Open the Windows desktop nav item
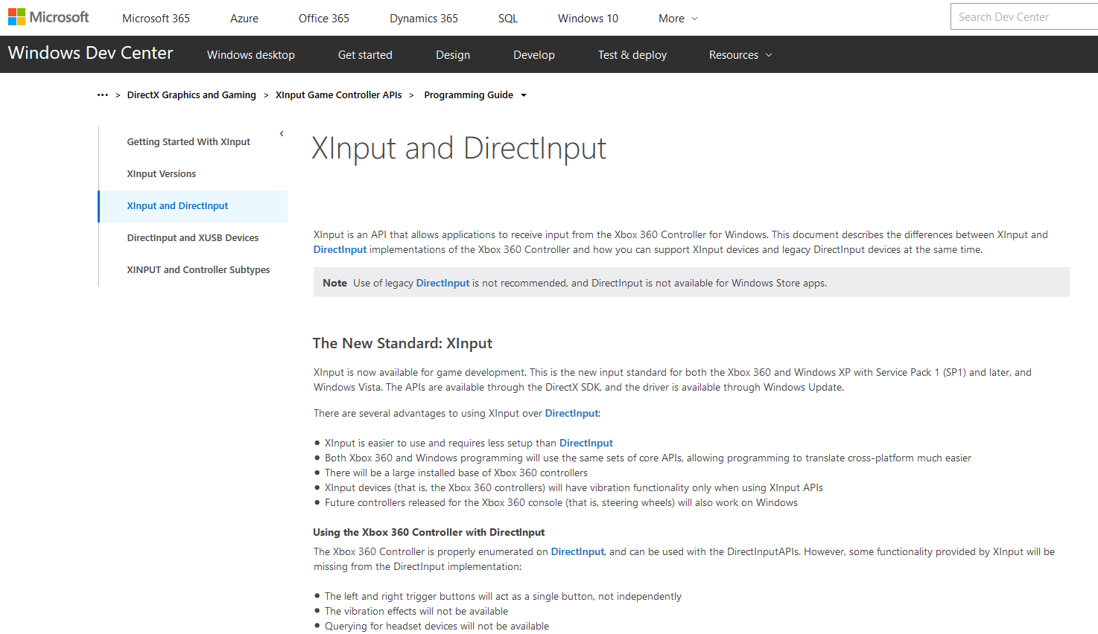This screenshot has height=634, width=1098. pos(251,55)
